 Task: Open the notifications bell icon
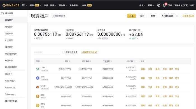pos(164,6)
